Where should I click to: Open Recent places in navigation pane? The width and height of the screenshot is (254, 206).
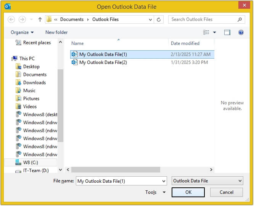coord(37,43)
